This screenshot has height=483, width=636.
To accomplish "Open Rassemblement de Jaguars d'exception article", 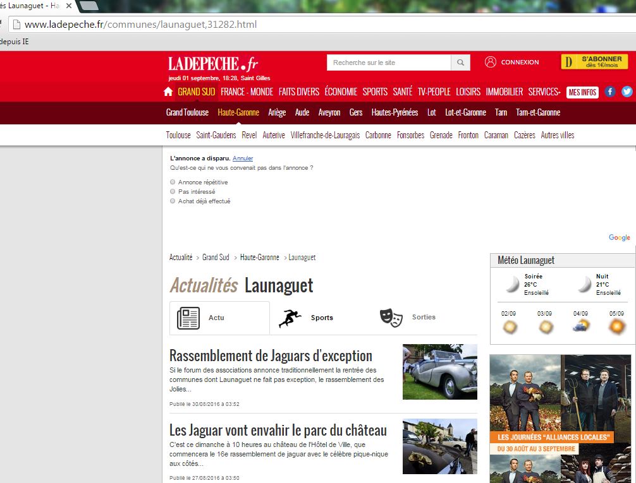I will [271, 355].
